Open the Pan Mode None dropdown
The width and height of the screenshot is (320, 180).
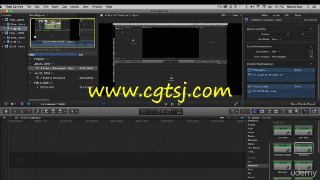pos(276,39)
